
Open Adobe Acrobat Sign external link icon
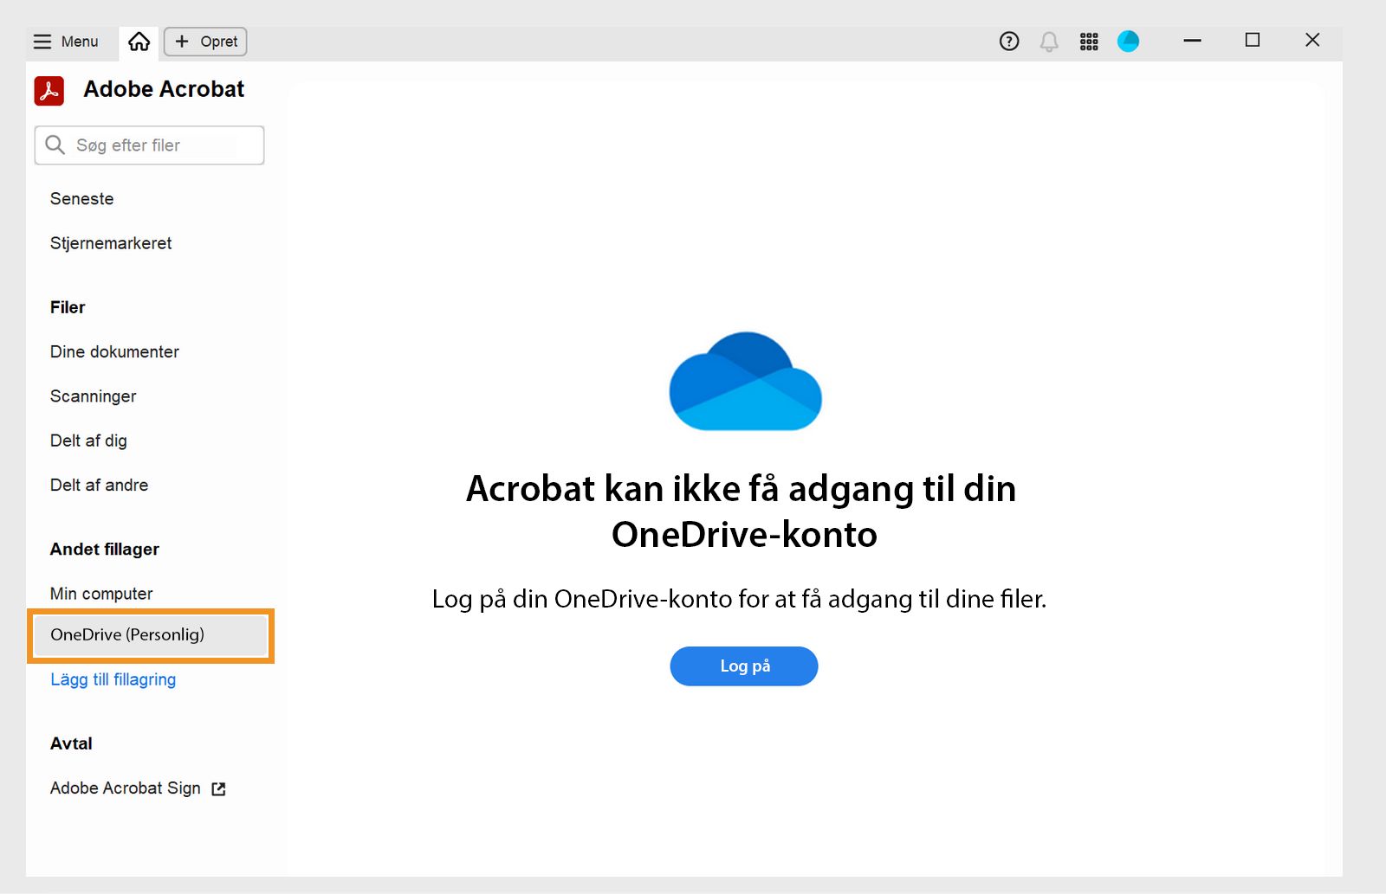[219, 788]
